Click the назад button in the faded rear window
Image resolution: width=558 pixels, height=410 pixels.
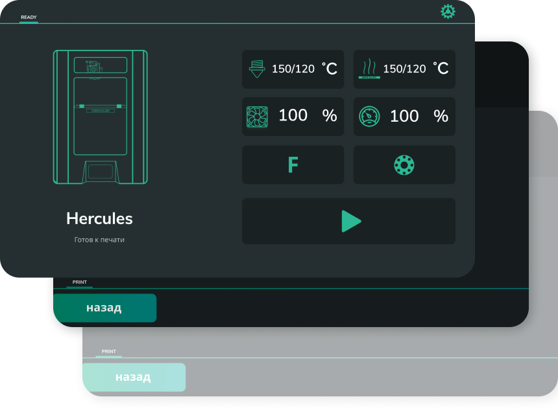click(134, 377)
